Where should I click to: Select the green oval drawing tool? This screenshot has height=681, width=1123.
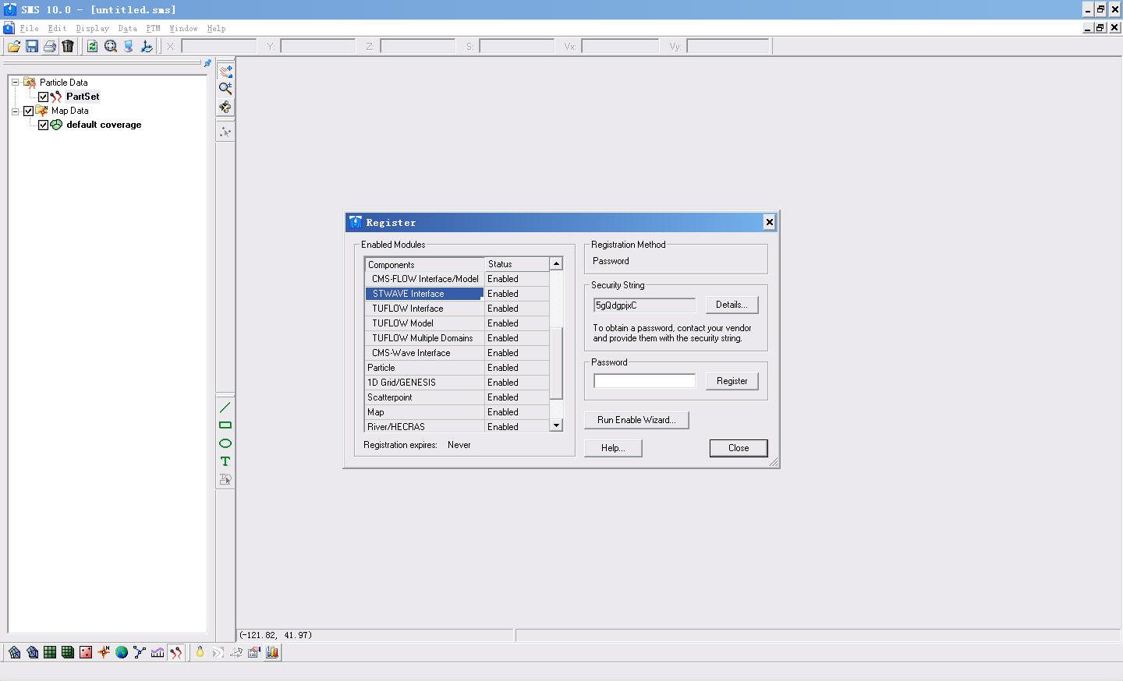(225, 443)
